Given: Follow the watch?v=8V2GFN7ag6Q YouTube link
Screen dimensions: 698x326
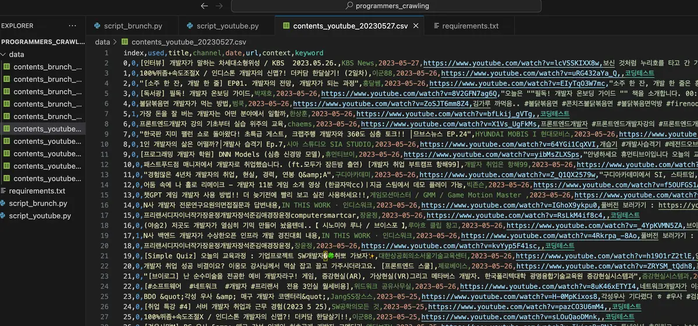Looking at the screenshot, I should pyautogui.click(x=410, y=93).
